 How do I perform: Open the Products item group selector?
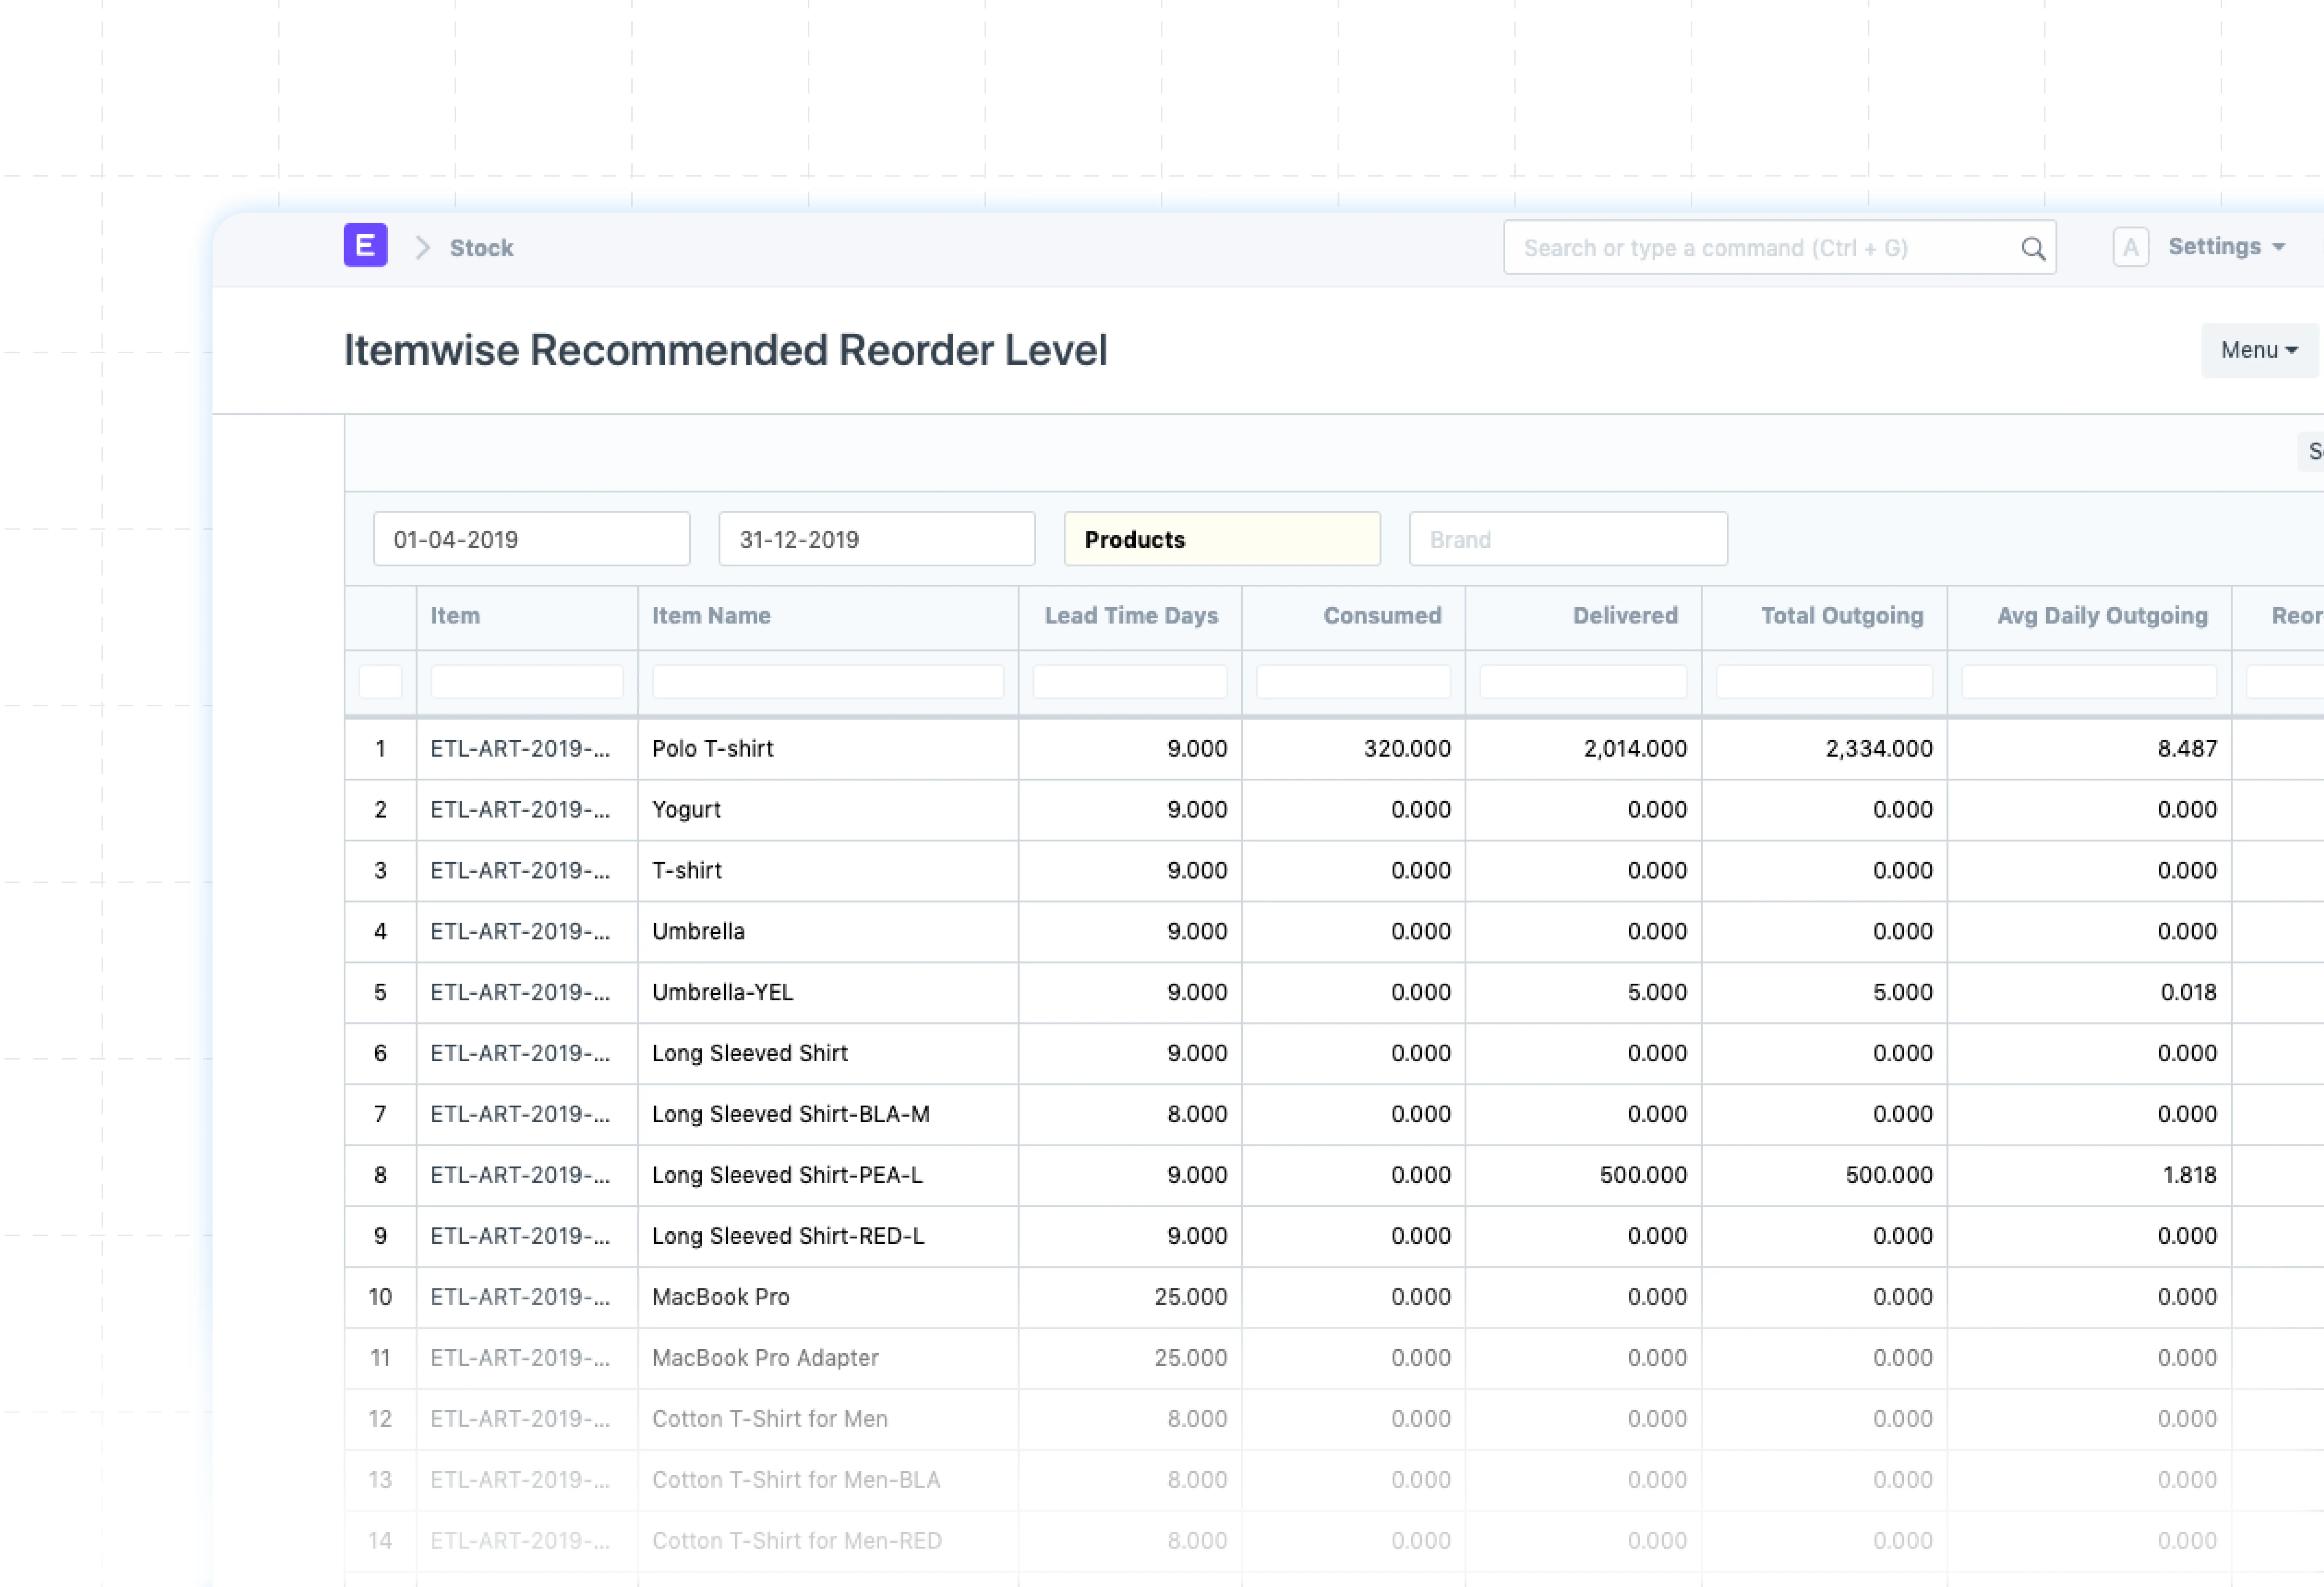(x=1221, y=539)
